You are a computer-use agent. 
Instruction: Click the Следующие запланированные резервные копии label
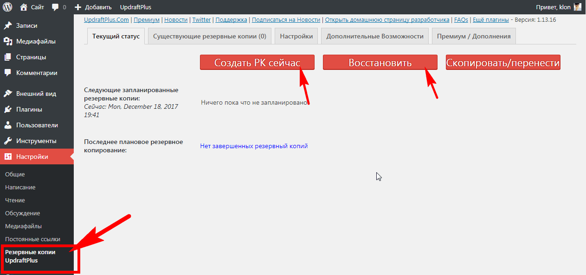[131, 94]
